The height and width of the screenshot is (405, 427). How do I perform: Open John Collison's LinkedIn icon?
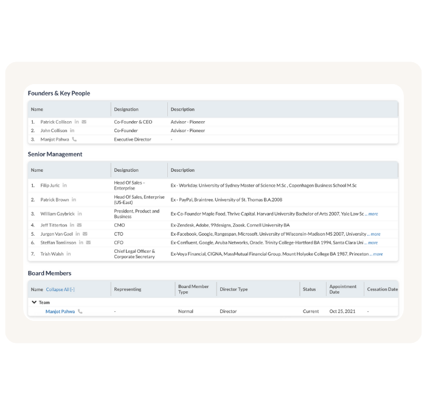coord(72,130)
